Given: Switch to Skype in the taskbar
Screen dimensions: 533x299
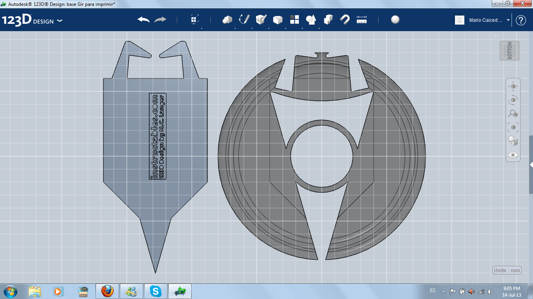Looking at the screenshot, I should (x=156, y=291).
